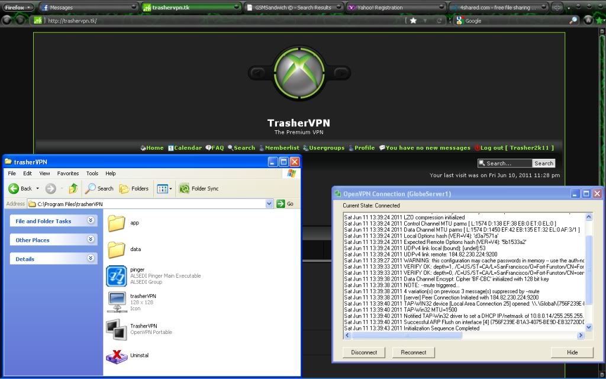Expand the Explorer address bar dropdown
This screenshot has height=379, width=606.
pyautogui.click(x=269, y=204)
